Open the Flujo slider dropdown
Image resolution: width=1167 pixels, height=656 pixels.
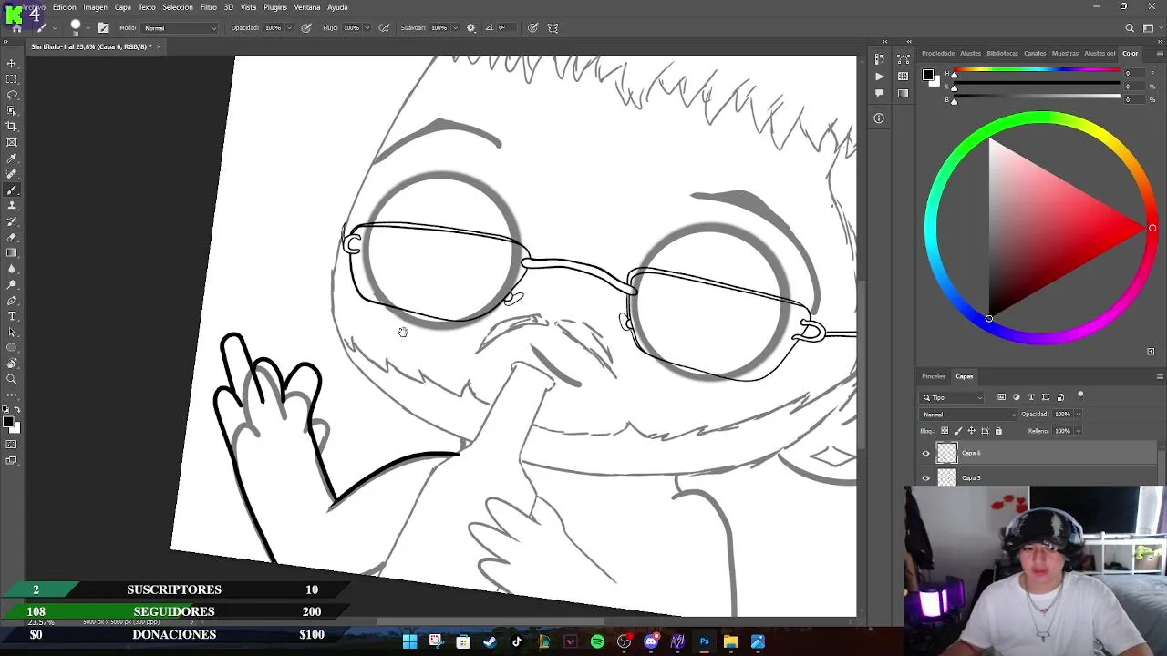tap(367, 28)
